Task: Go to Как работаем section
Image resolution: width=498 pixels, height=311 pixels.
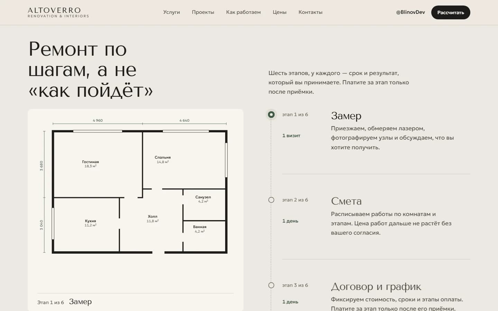Action: tap(243, 12)
